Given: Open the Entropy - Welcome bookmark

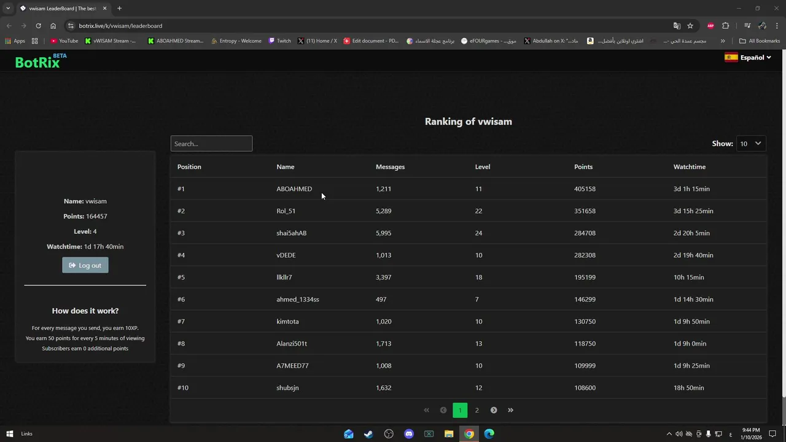Looking at the screenshot, I should (x=236, y=41).
